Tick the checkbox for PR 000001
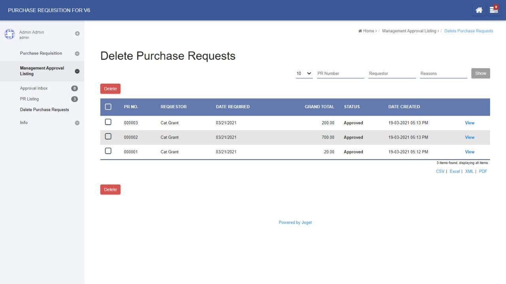This screenshot has height=284, width=506. point(108,151)
